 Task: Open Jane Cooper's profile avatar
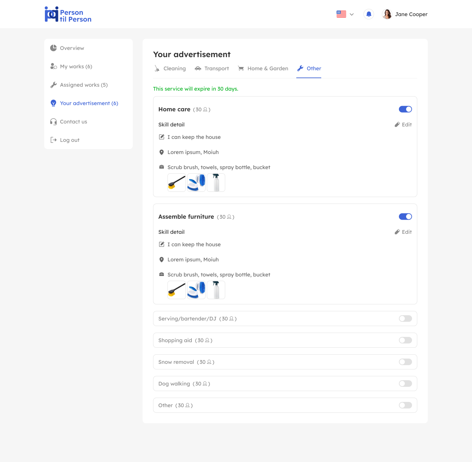tap(387, 14)
